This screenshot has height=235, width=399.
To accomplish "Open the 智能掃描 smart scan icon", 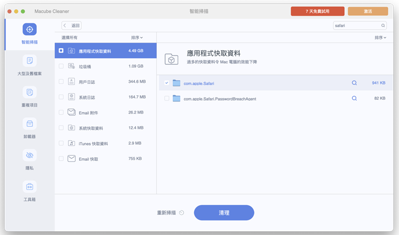I will (30, 29).
